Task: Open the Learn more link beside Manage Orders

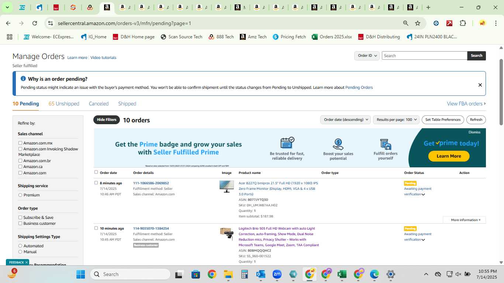Action: coord(77,57)
